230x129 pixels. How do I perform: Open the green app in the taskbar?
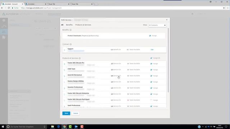pyautogui.click(x=70, y=126)
